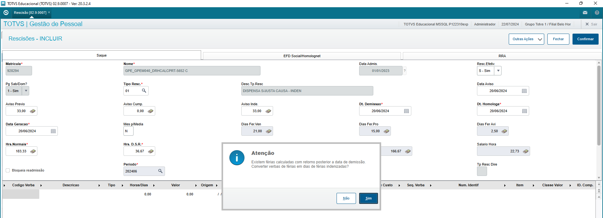Click Não in Atenção dialog
Screen dimensions: 603x218
(x=346, y=198)
